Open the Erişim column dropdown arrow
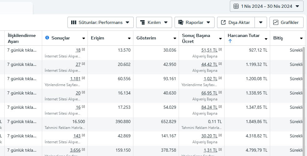The width and height of the screenshot is (307, 156). 129,38
